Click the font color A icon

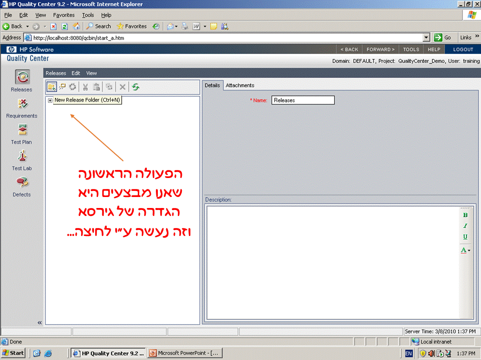click(464, 250)
